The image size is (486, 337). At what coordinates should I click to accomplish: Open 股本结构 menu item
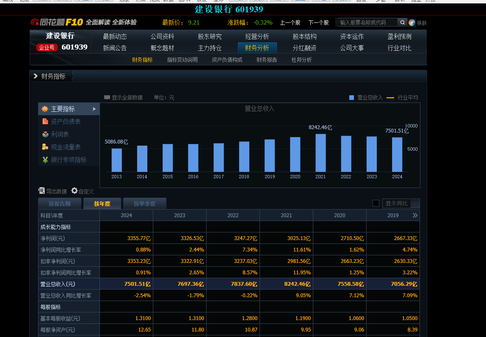coord(304,36)
